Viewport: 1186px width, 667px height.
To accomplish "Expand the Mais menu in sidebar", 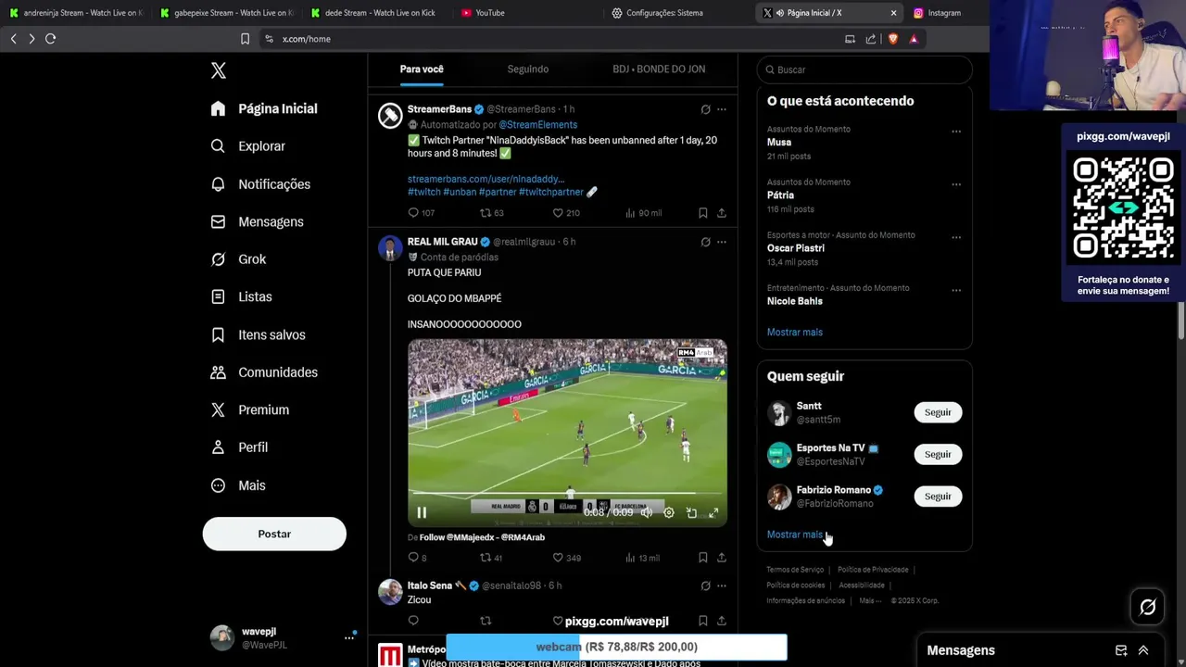I will pos(238,485).
